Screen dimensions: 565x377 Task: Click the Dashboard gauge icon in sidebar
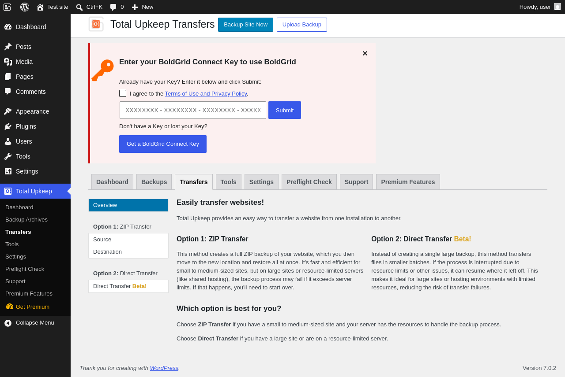pos(8,27)
